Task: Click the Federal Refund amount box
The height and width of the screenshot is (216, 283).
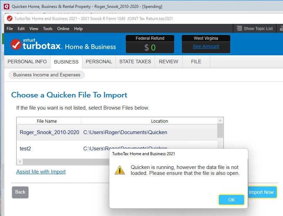Action: click(150, 47)
